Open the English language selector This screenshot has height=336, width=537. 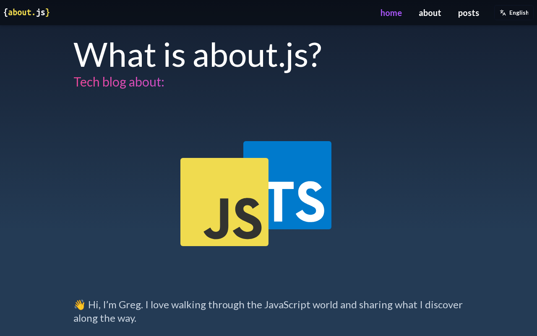pyautogui.click(x=514, y=13)
